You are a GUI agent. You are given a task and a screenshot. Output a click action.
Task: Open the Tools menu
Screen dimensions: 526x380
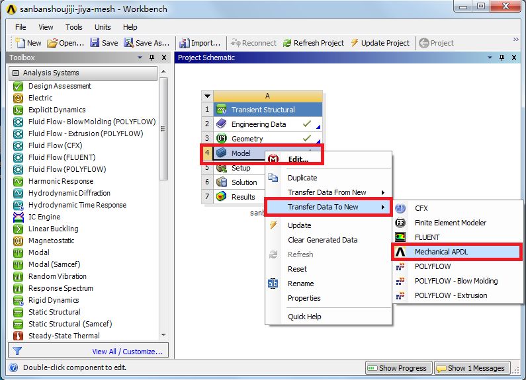(74, 27)
